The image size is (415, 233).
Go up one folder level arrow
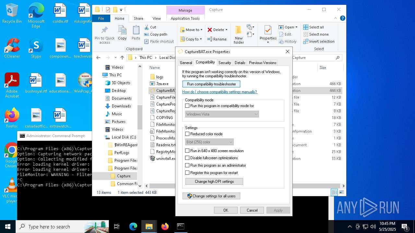122,58
